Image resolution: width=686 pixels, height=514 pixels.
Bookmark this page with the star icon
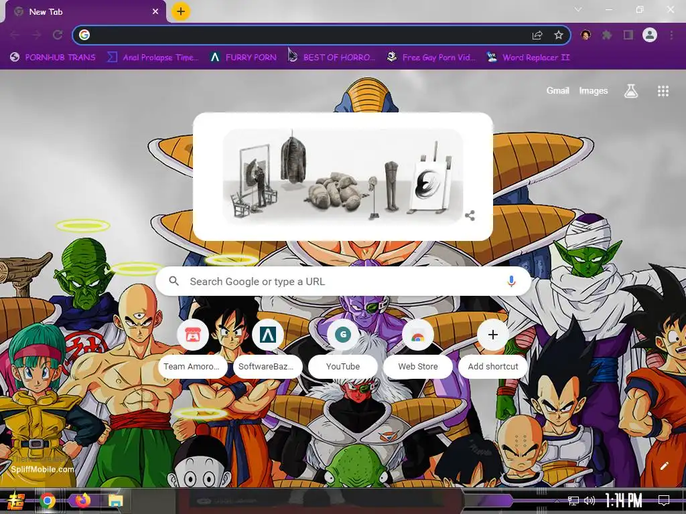click(558, 35)
